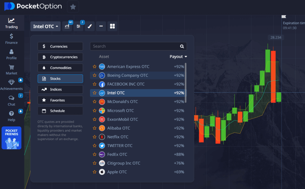The image size is (305, 189).
Task: Select the M1 timeframe candle icon
Action: 67,26
